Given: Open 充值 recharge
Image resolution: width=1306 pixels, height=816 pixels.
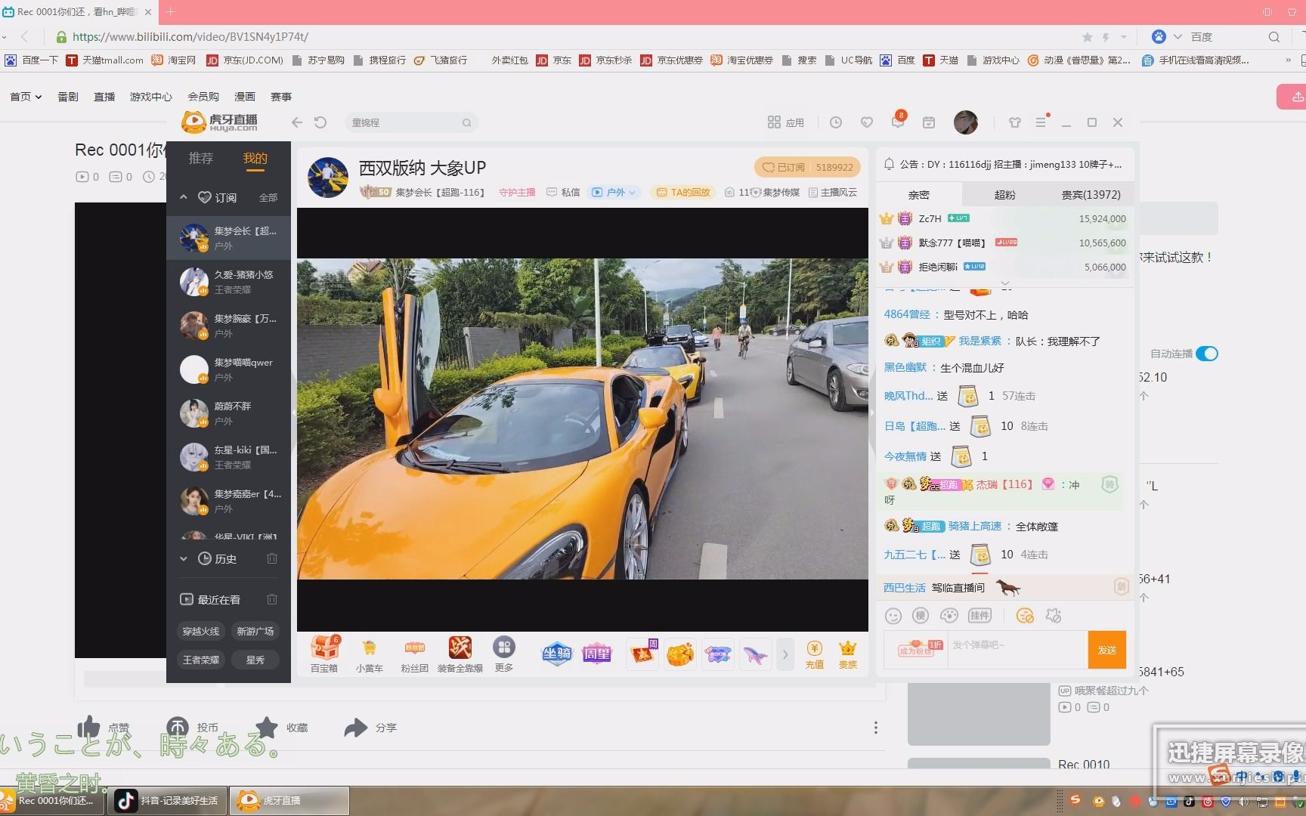Looking at the screenshot, I should pyautogui.click(x=814, y=654).
